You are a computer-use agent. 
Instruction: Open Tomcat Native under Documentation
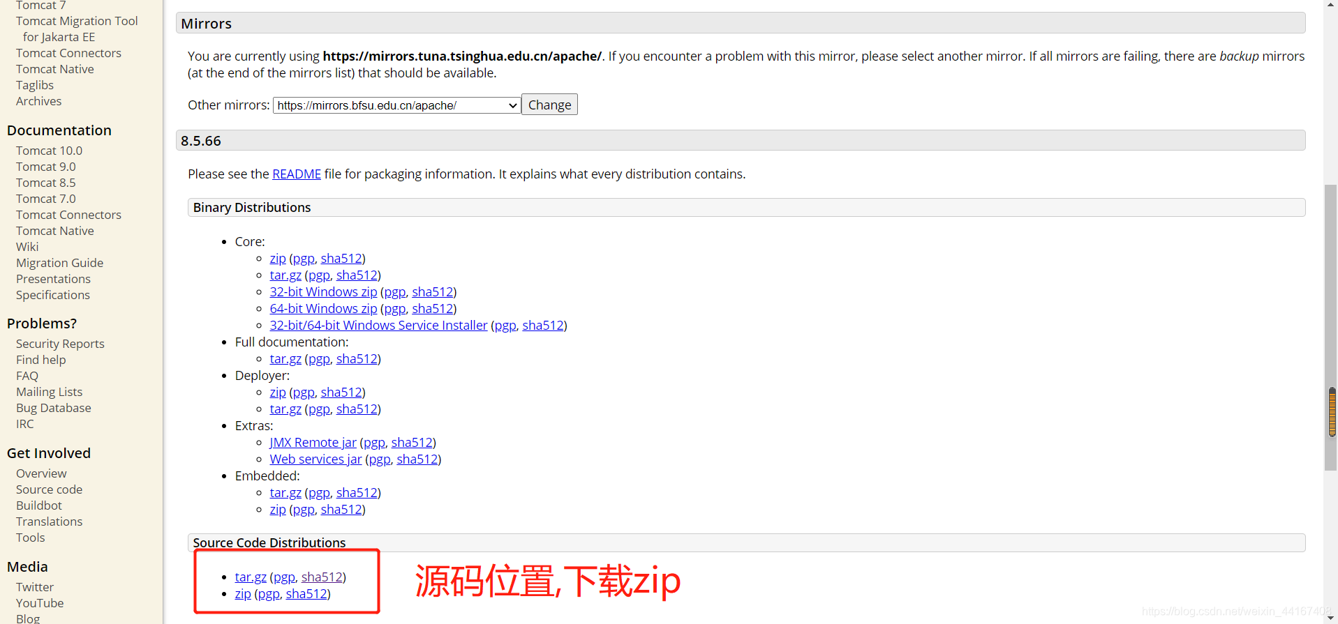[55, 231]
